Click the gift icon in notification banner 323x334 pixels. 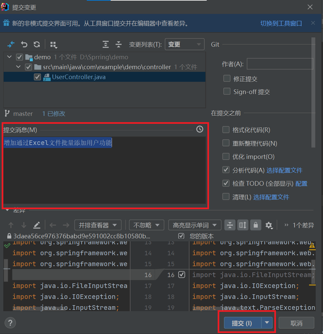point(6,23)
